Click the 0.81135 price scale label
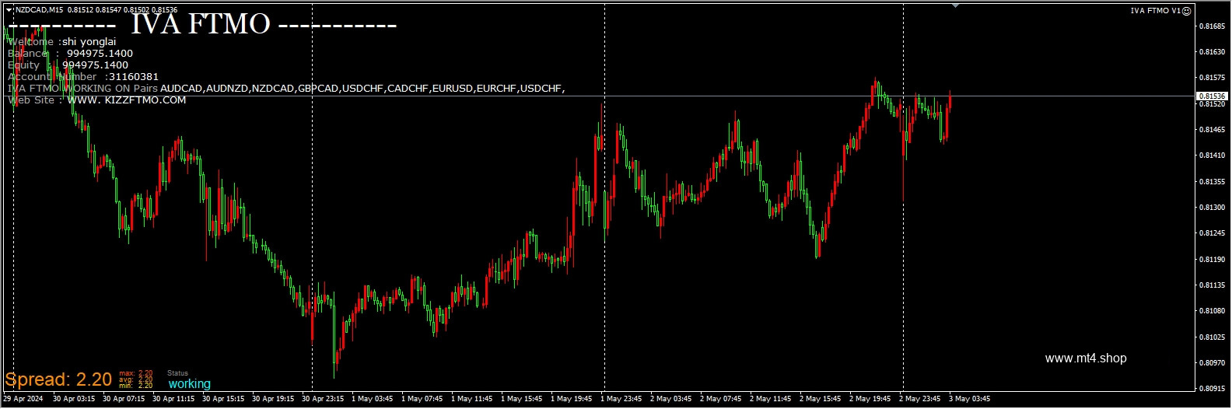This screenshot has height=409, width=1232. pos(1213,285)
